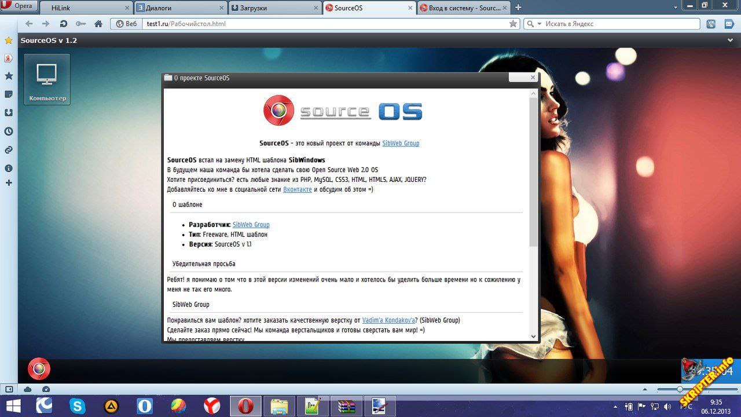This screenshot has height=417, width=741.
Task: Add a panel with the plus icon
Action: tap(9, 183)
